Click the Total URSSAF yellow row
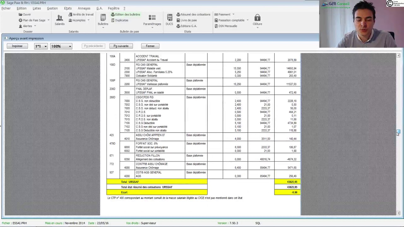Screen dimensions: 404x227 (x=157, y=182)
